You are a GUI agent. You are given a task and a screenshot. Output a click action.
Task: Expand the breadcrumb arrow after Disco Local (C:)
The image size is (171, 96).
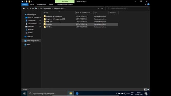tap(66, 8)
